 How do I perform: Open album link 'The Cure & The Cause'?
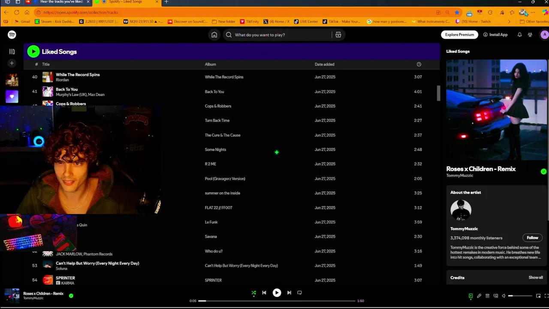[x=223, y=135]
